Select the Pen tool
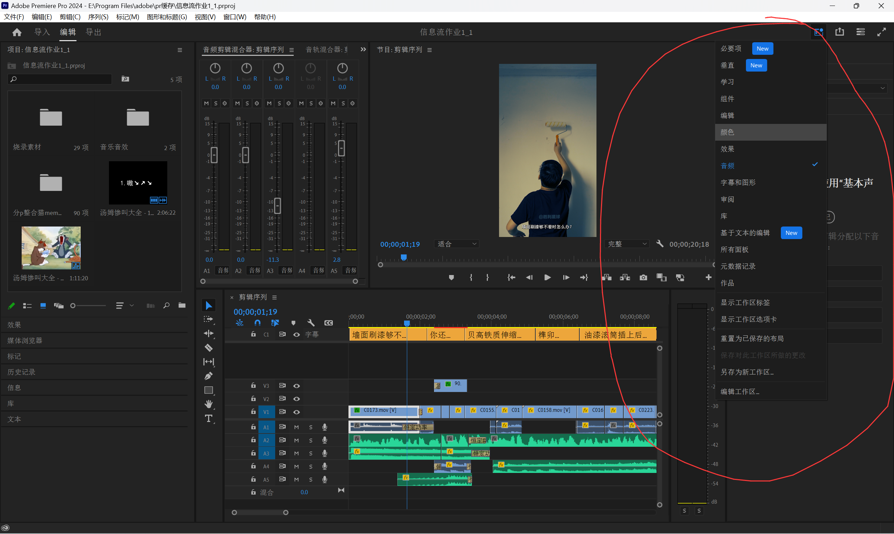Viewport: 894px width, 534px height. (208, 376)
